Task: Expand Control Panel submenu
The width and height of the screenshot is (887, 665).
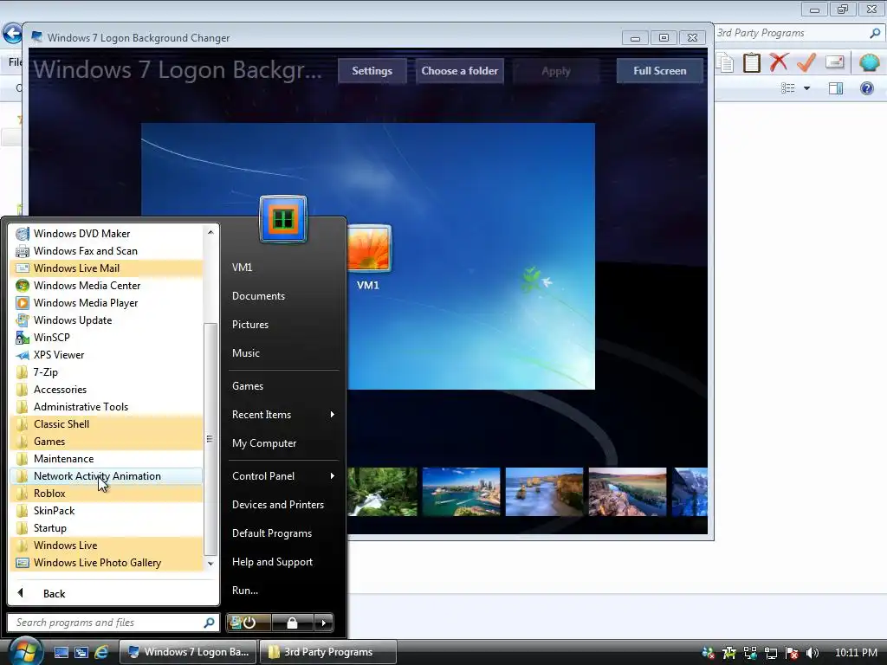Action: (x=283, y=476)
